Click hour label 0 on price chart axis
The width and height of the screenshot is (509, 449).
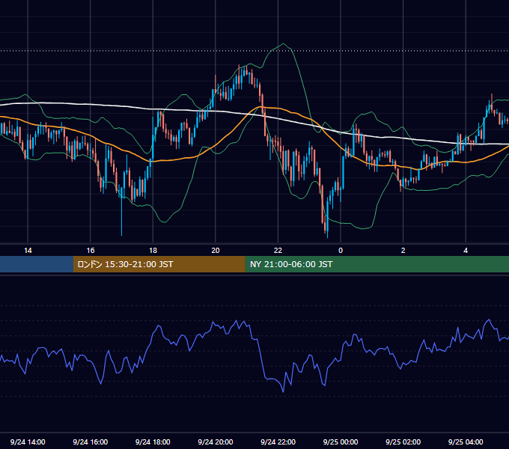coord(341,251)
